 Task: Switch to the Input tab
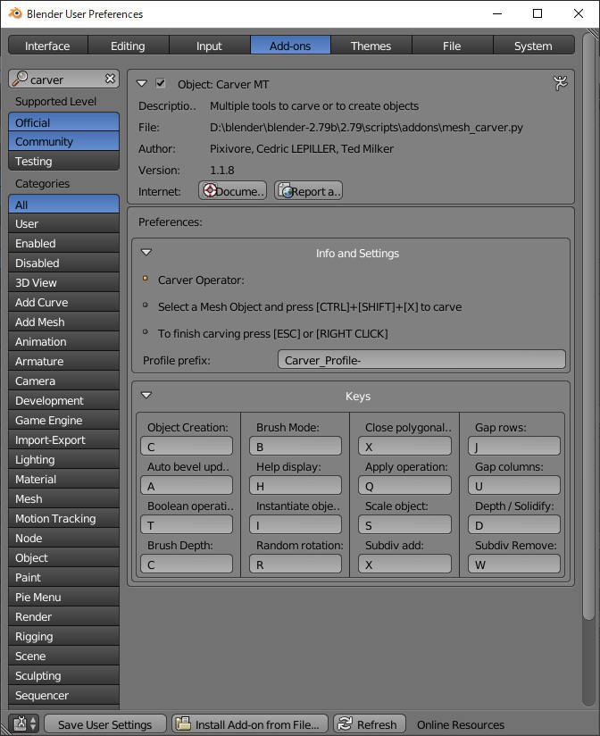click(x=209, y=46)
